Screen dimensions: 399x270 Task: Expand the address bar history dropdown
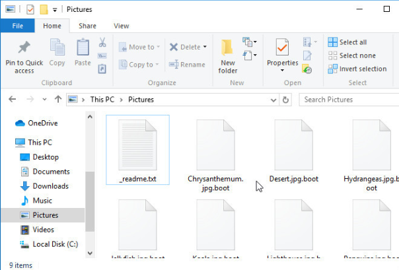pos(274,100)
